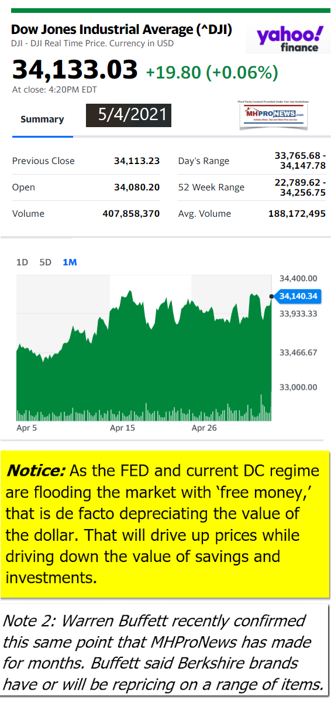
Task: Click the Apr 15 axis label
Action: pos(122,428)
